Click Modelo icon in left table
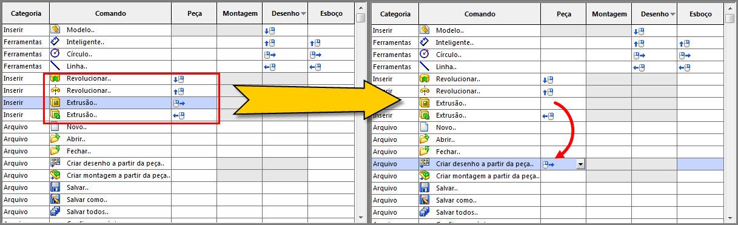Screen dimensions: 738x225 pos(55,29)
